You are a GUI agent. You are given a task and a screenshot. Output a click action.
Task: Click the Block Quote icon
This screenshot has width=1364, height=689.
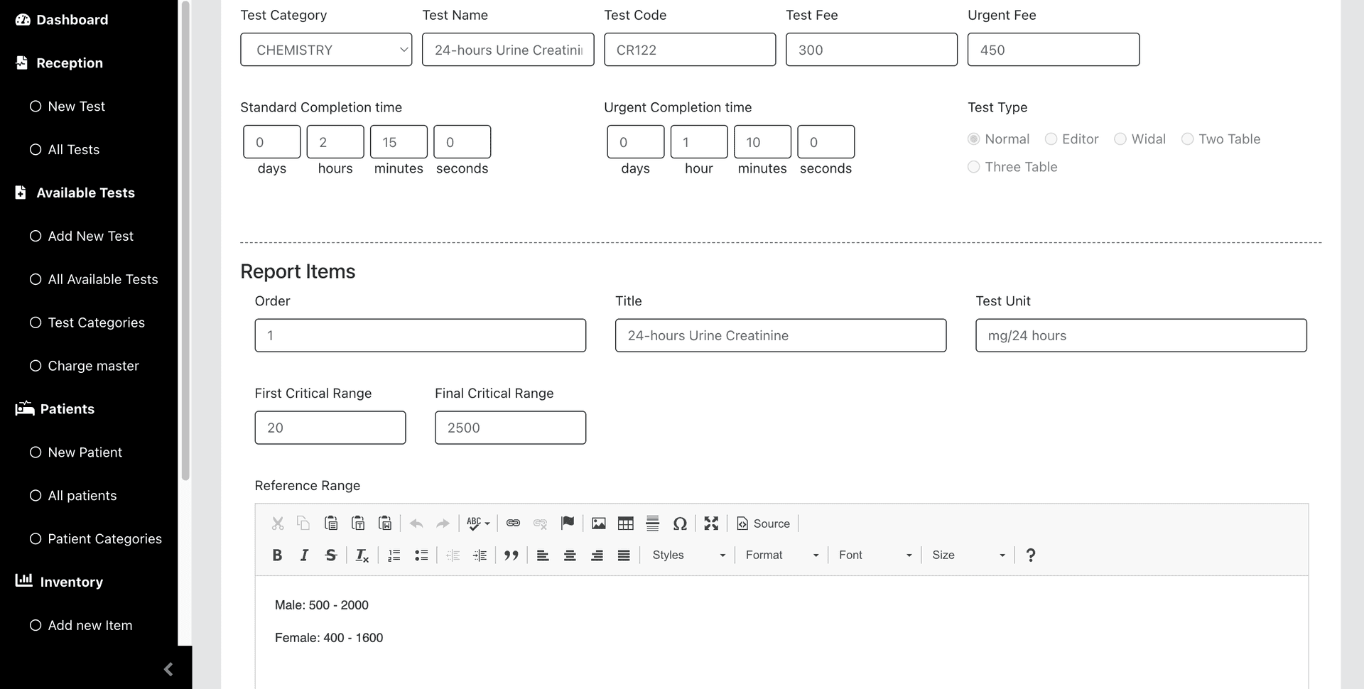[511, 555]
